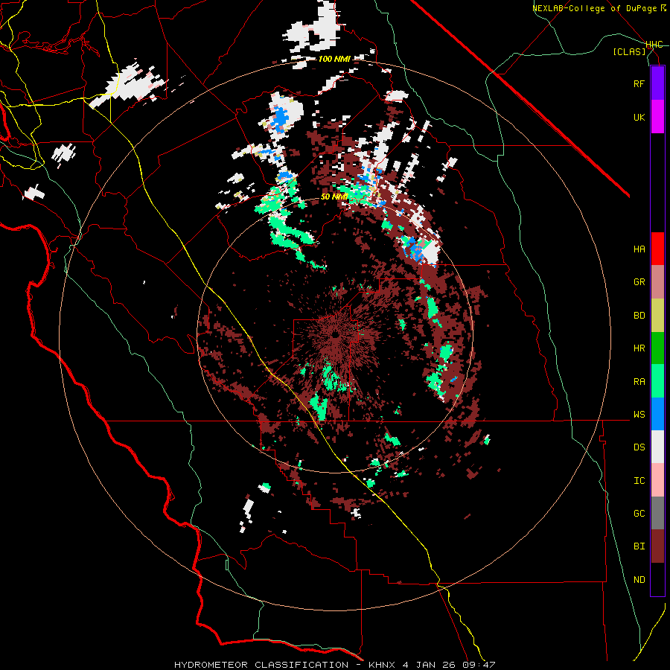Click the radar site center point
This screenshot has width=670, height=670.
[x=335, y=334]
